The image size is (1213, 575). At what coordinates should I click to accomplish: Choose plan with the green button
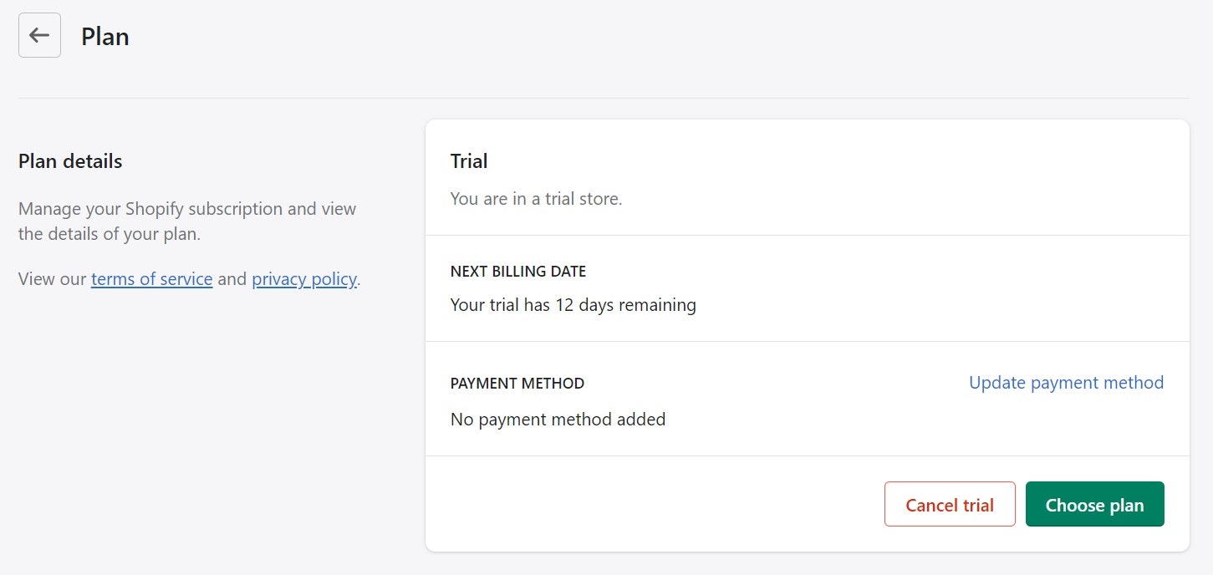click(1094, 504)
